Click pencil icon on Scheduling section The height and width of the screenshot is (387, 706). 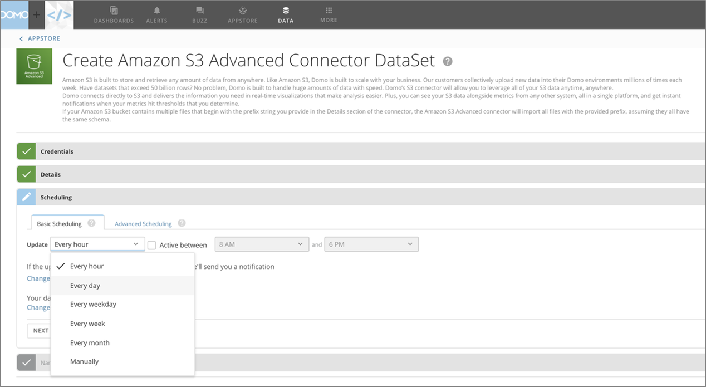coord(26,197)
